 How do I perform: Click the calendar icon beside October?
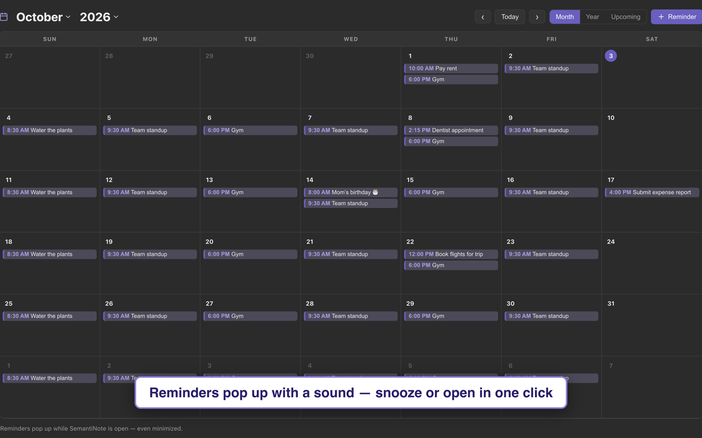click(4, 17)
